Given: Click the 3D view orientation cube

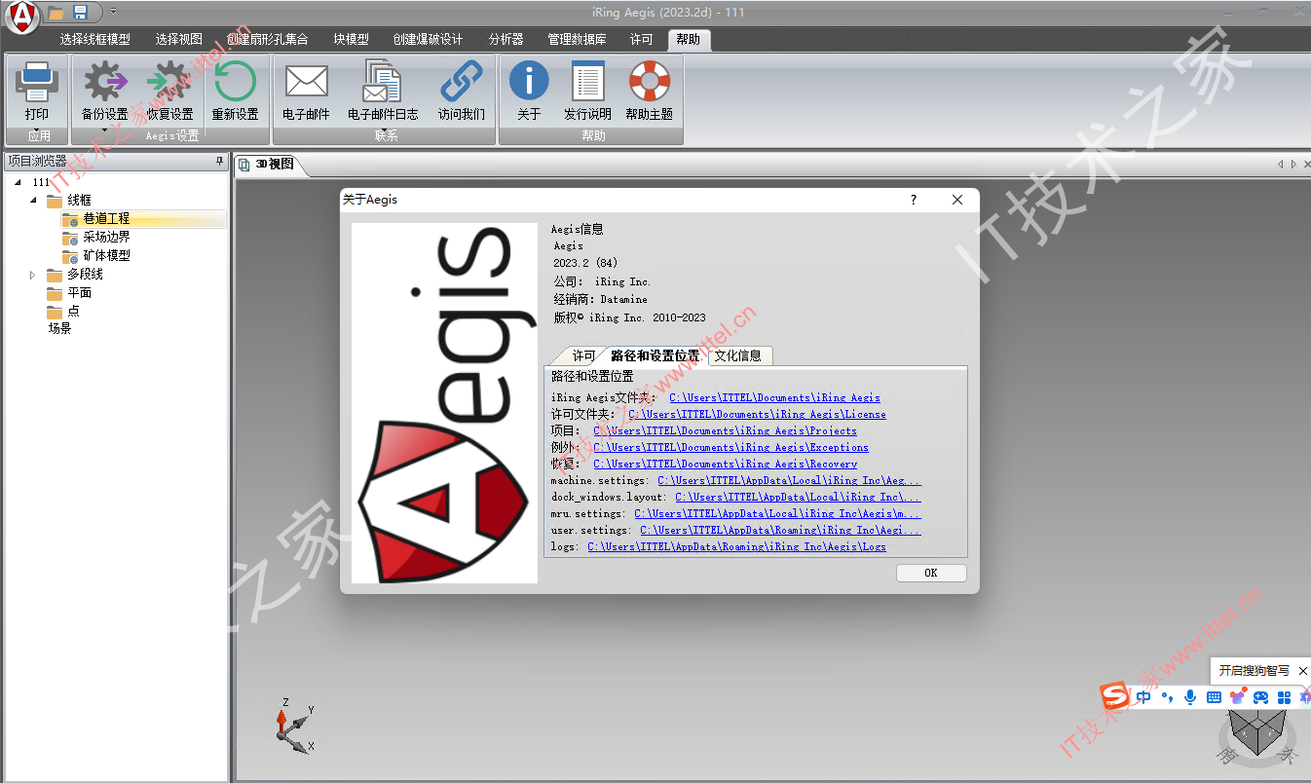Looking at the screenshot, I should pyautogui.click(x=1255, y=732).
